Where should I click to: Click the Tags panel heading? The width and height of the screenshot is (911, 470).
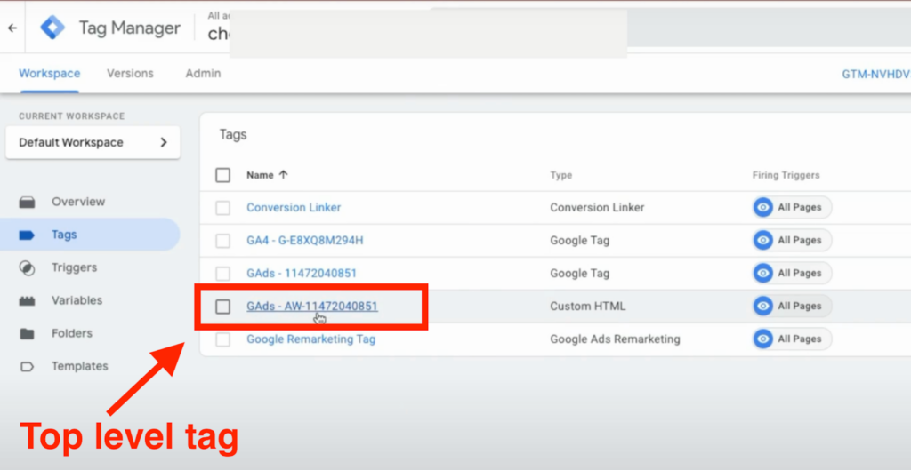(233, 135)
